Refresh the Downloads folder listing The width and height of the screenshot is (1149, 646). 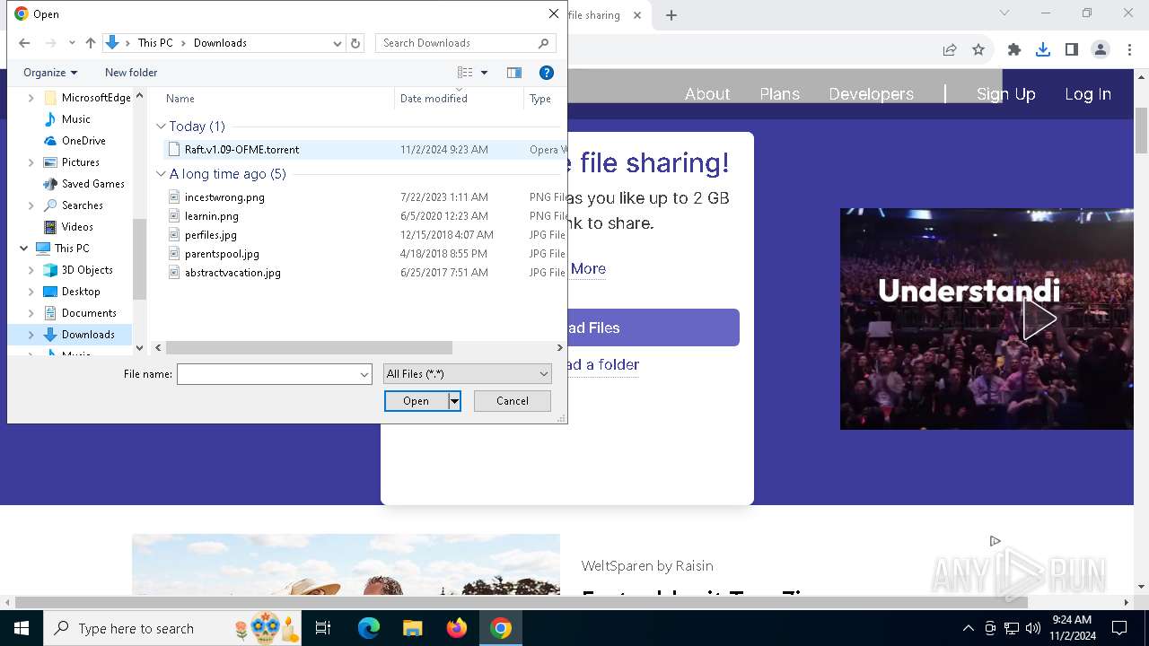coord(355,43)
